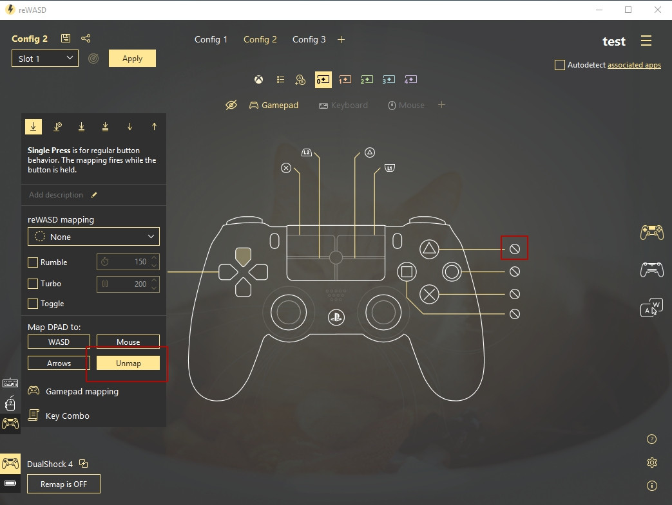Click the unmapped icon for the Triangle button
This screenshot has width=672, height=505.
point(515,249)
